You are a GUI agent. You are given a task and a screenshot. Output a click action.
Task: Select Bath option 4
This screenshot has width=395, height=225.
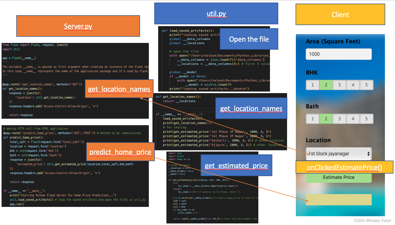click(x=353, y=119)
